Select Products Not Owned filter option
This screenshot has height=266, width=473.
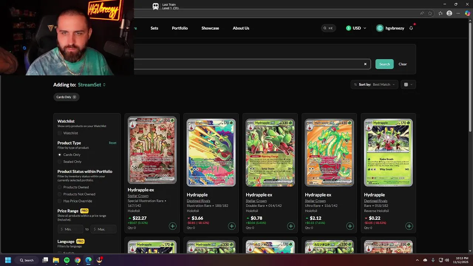coord(59,194)
